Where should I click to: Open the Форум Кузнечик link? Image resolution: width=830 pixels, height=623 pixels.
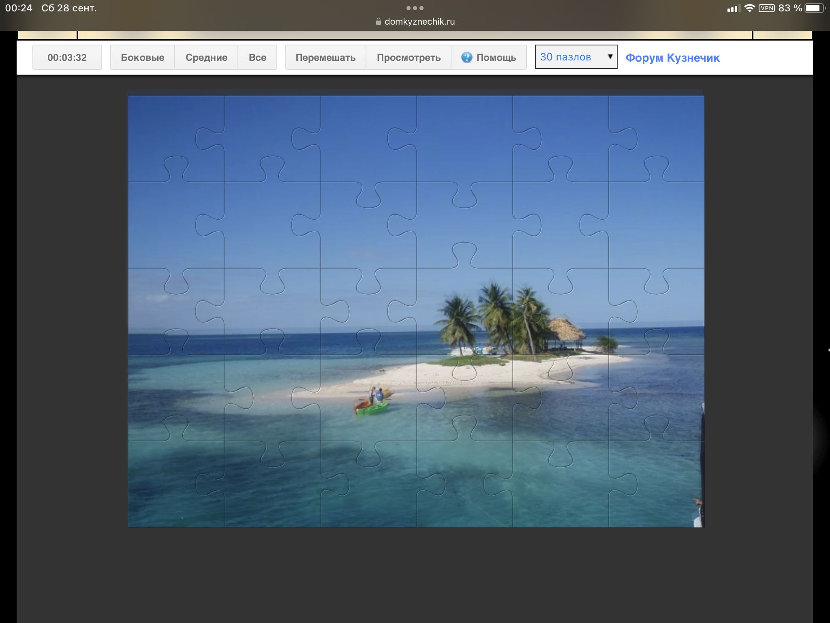click(x=672, y=58)
